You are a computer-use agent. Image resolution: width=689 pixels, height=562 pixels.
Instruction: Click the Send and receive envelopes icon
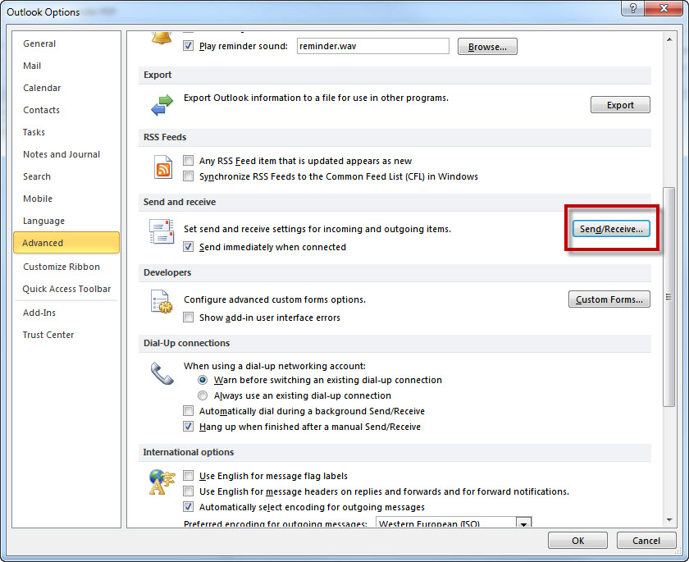(162, 231)
